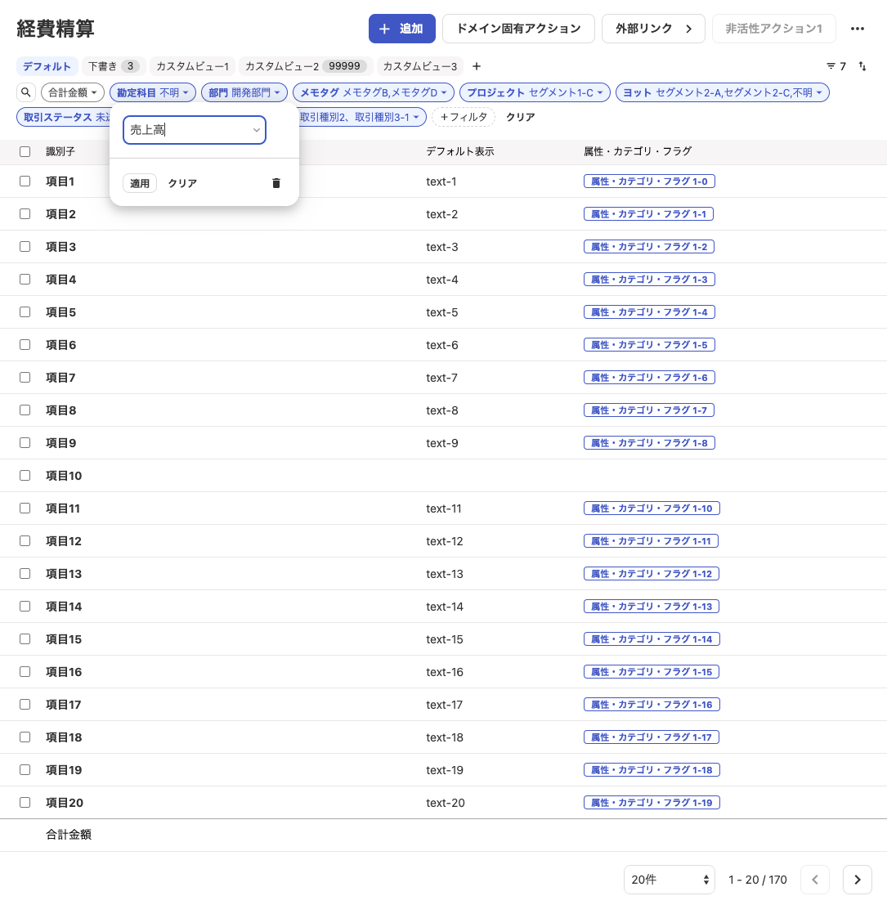Image resolution: width=887 pixels, height=905 pixels.
Task: Click the 売上高 filter input field
Action: point(195,130)
